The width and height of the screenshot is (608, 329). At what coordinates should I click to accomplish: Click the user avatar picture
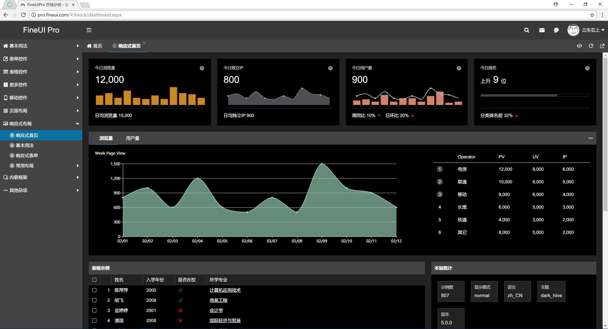coord(573,30)
